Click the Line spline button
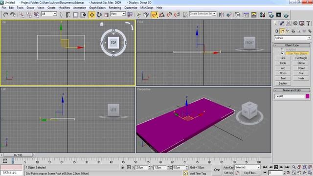Viewport: 313px width, 176px height. coord(283,58)
